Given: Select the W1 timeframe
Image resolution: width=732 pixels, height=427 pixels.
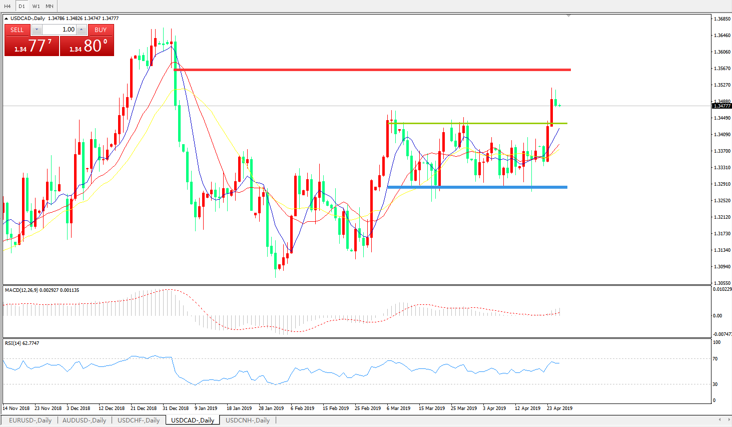Looking at the screenshot, I should tap(36, 6).
